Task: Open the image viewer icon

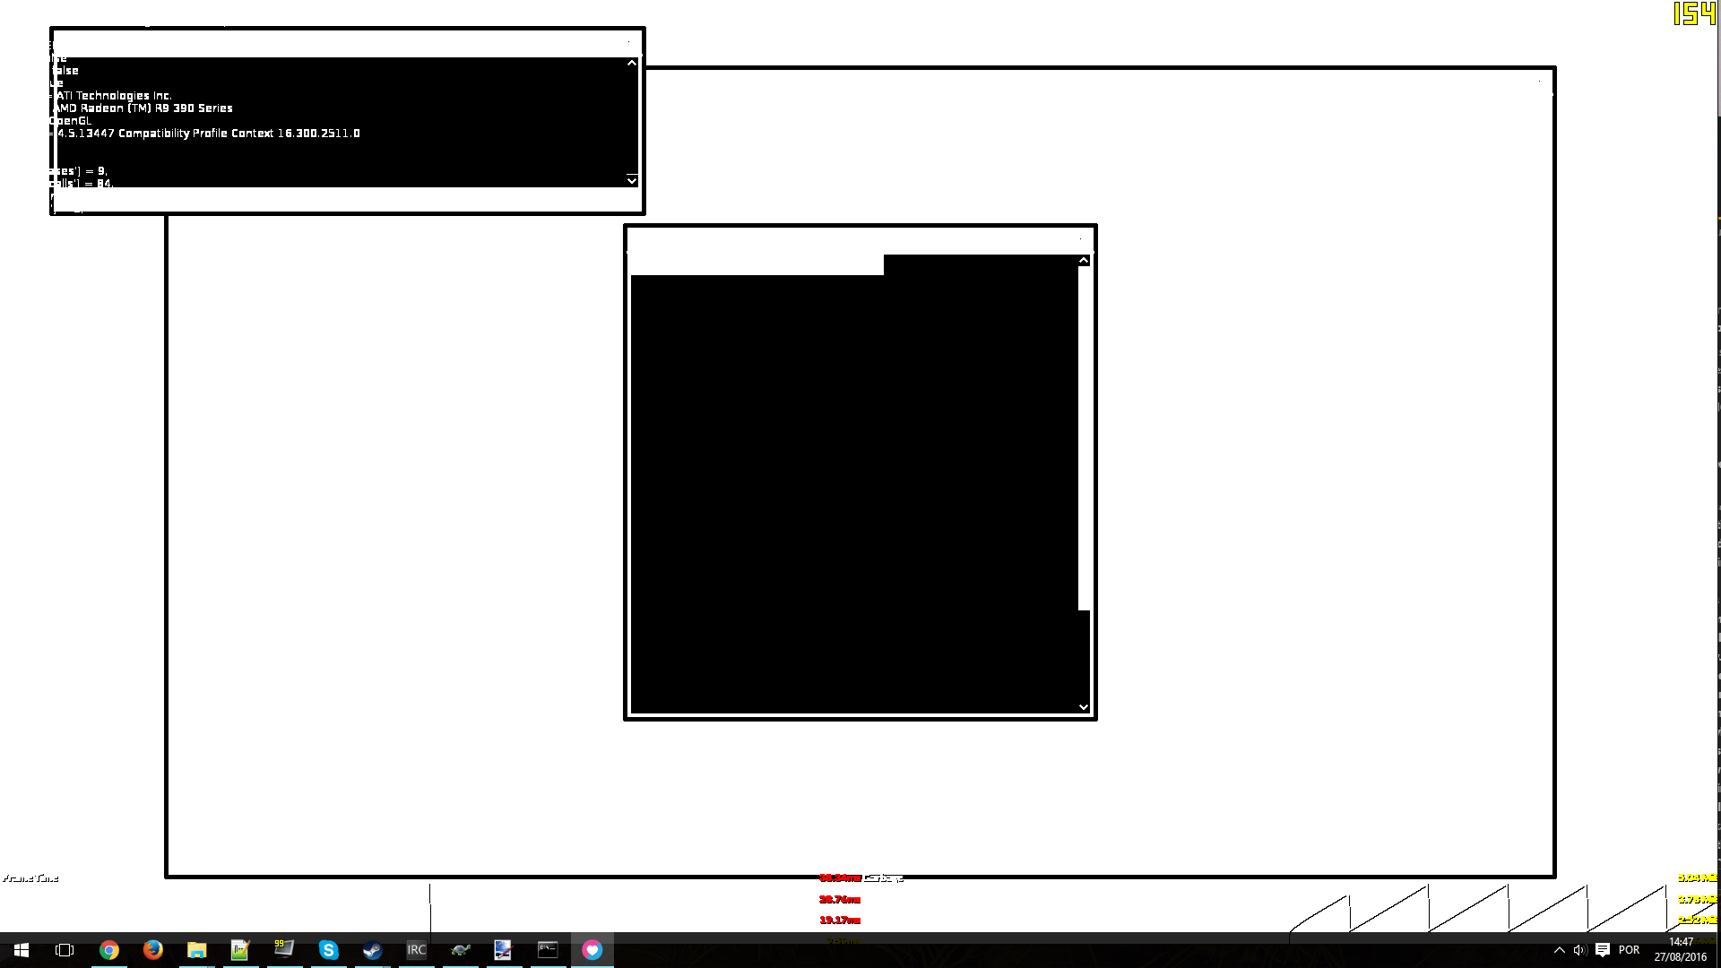Action: tap(502, 949)
